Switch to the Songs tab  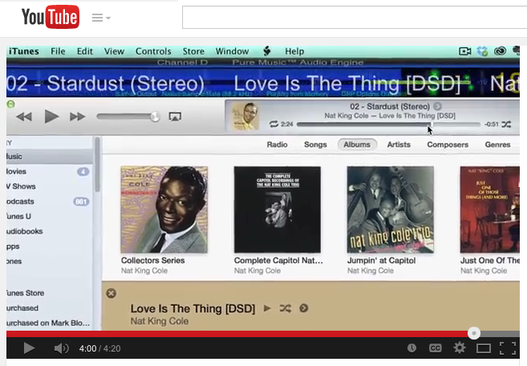point(315,144)
